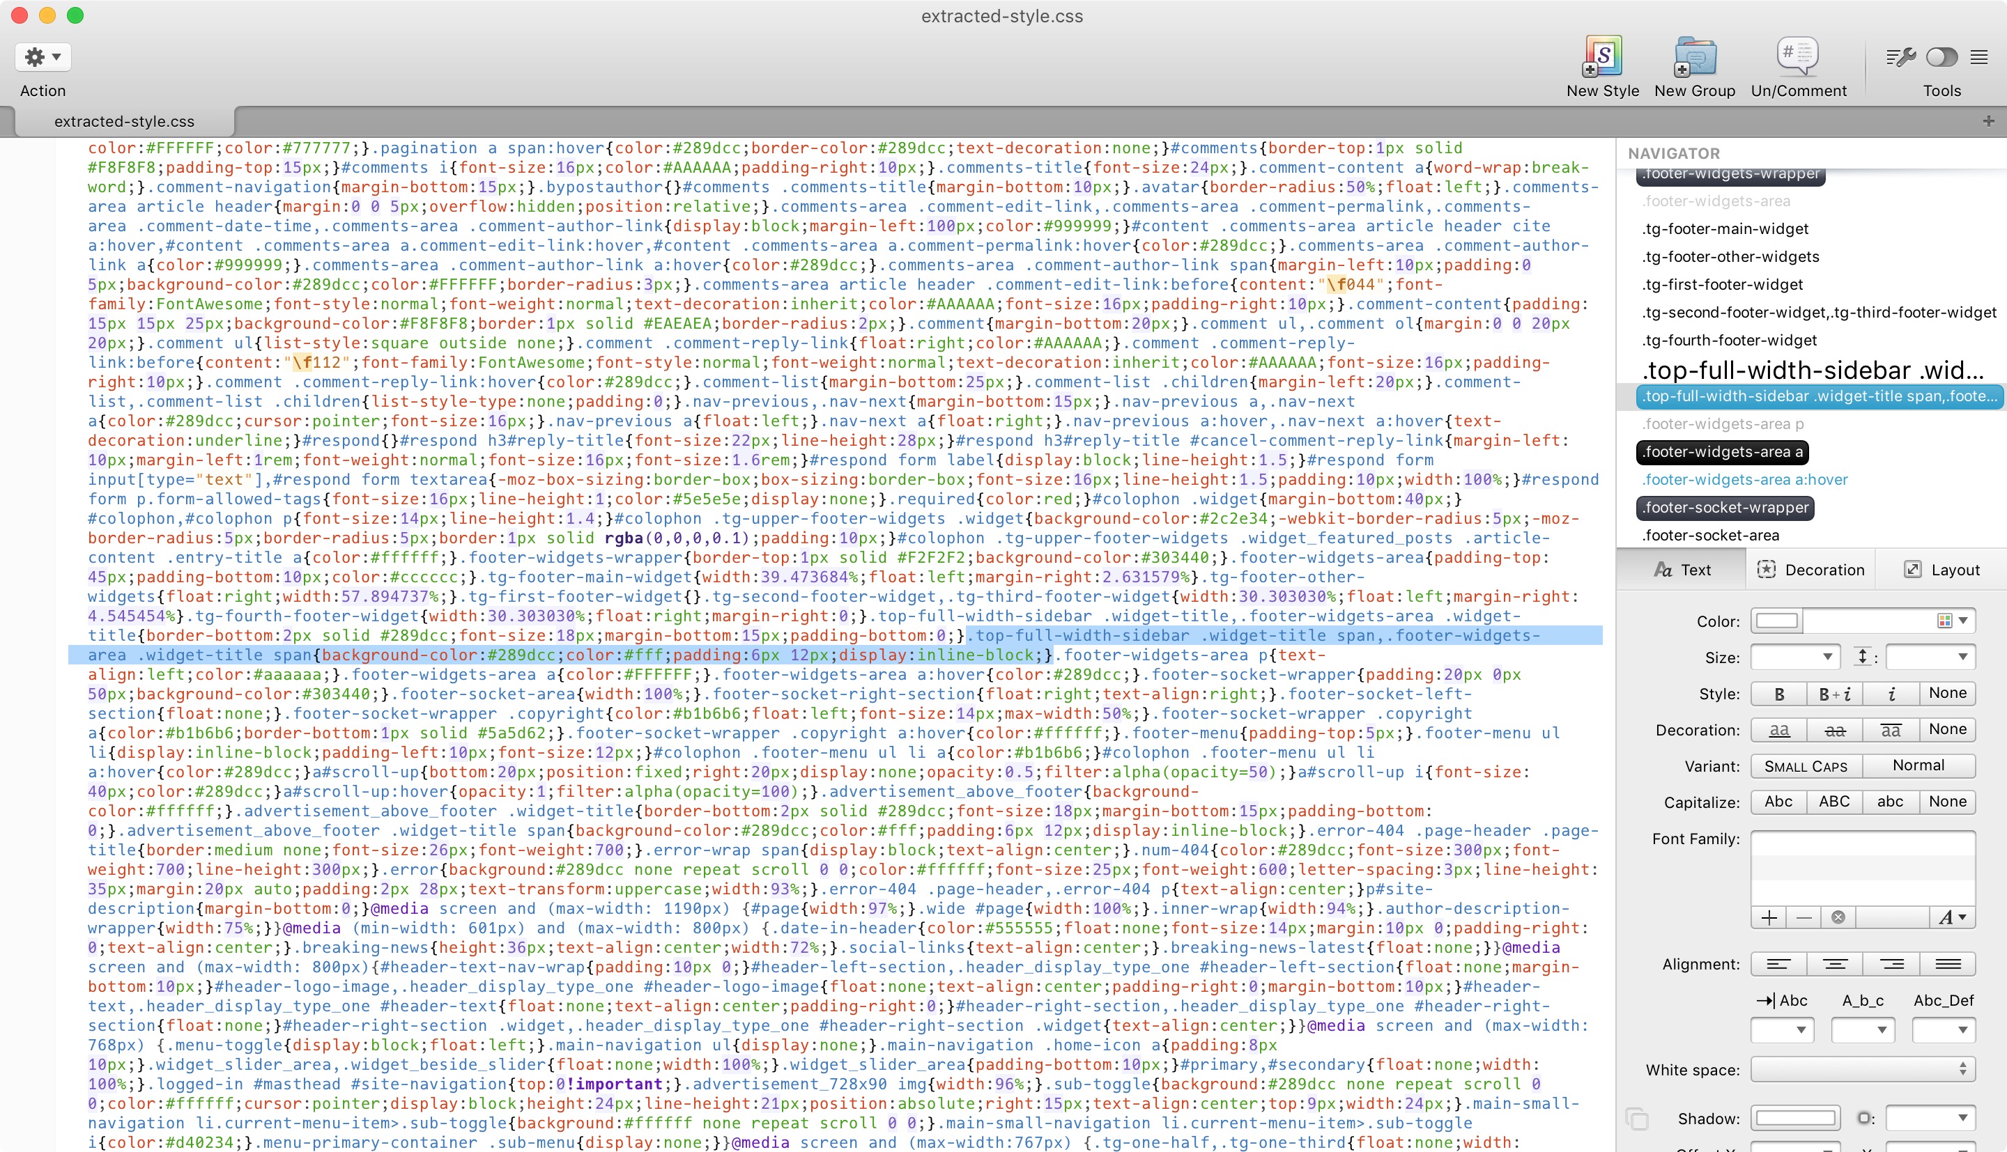
Task: Open the White space popup menu
Action: tap(1863, 1070)
